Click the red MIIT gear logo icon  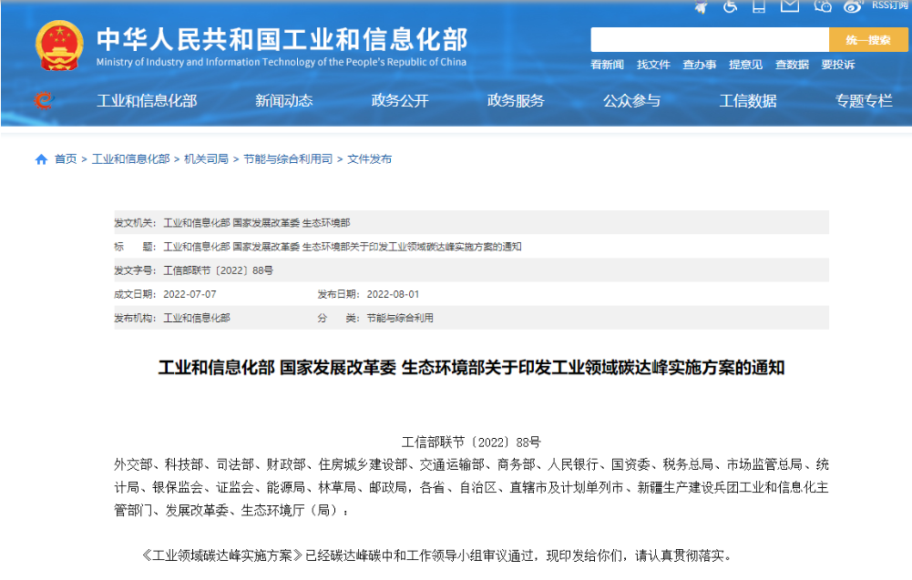43,100
